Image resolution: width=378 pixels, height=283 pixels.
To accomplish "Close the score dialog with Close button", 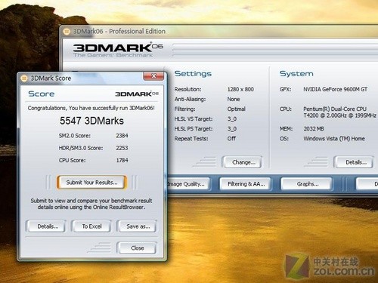I will pyautogui.click(x=137, y=248).
